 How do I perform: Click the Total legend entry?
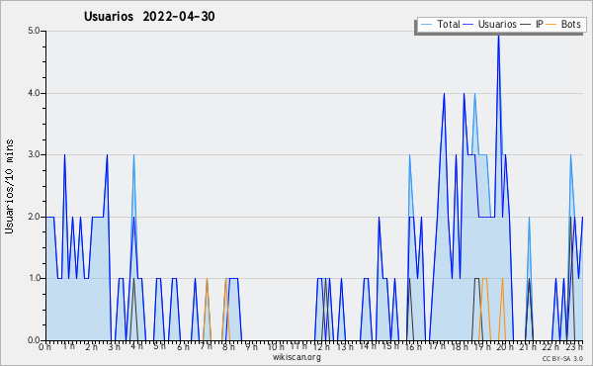coord(440,25)
